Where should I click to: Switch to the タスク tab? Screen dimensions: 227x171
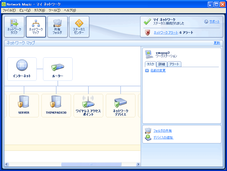[x=150, y=64]
